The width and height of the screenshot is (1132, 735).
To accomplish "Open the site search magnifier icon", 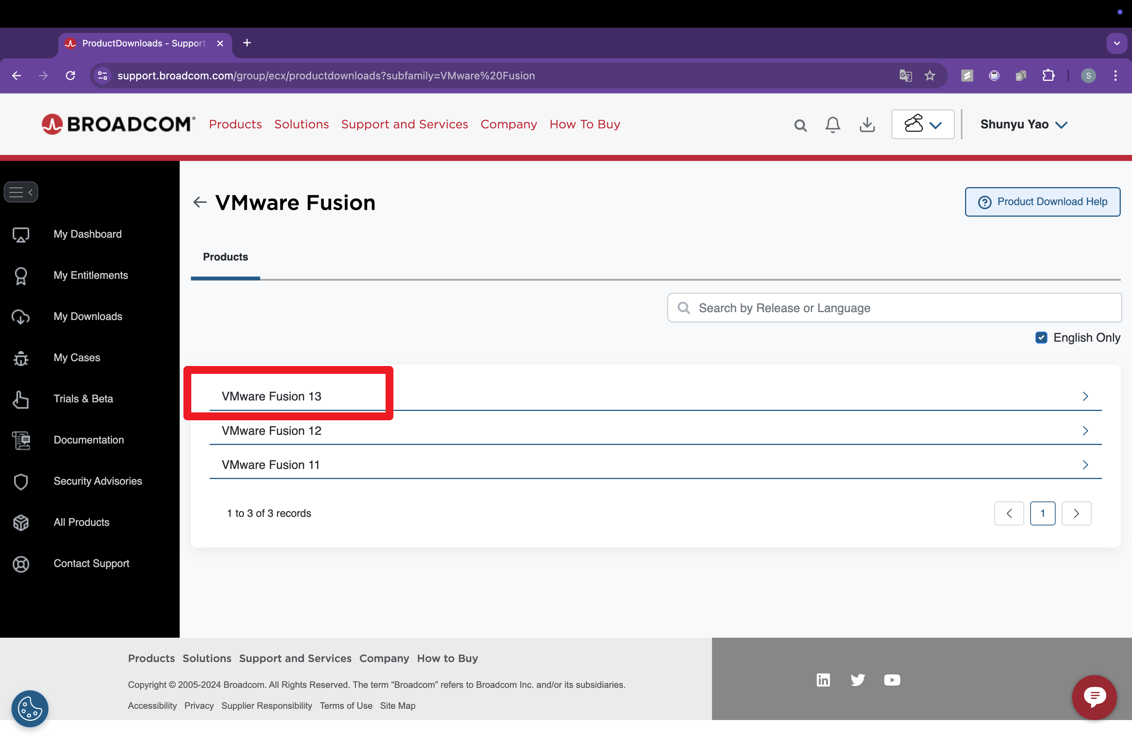I will click(800, 125).
